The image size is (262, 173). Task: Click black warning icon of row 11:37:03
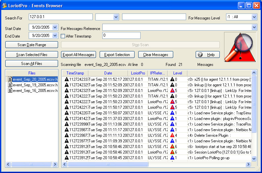tap(67, 118)
